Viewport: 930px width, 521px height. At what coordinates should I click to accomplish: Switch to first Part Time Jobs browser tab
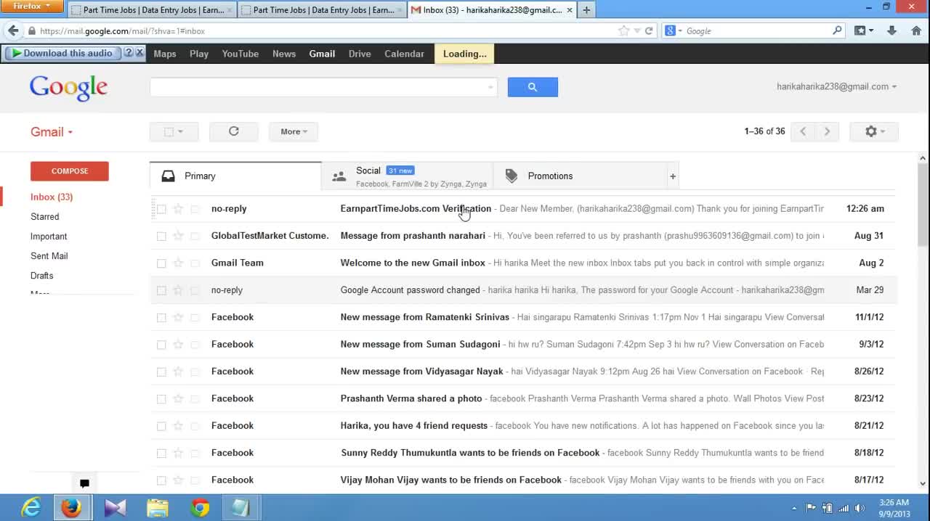coord(152,10)
